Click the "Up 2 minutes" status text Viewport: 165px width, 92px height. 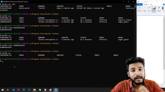(x=86, y=20)
